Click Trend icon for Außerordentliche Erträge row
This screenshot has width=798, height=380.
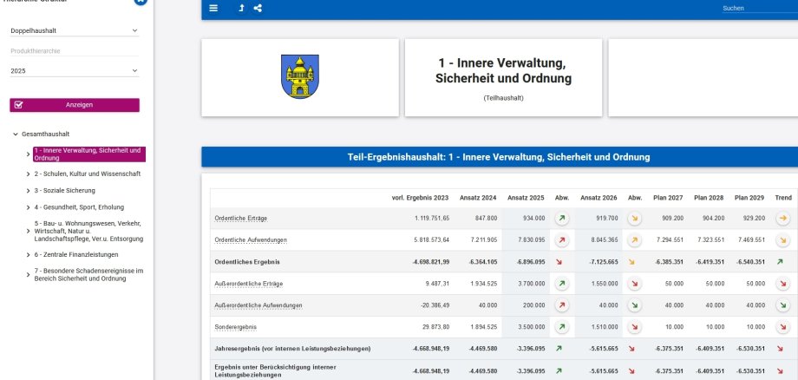(782, 284)
